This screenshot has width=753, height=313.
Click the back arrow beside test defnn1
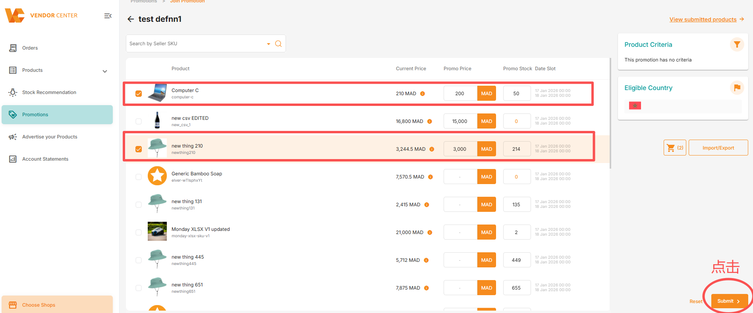point(131,19)
